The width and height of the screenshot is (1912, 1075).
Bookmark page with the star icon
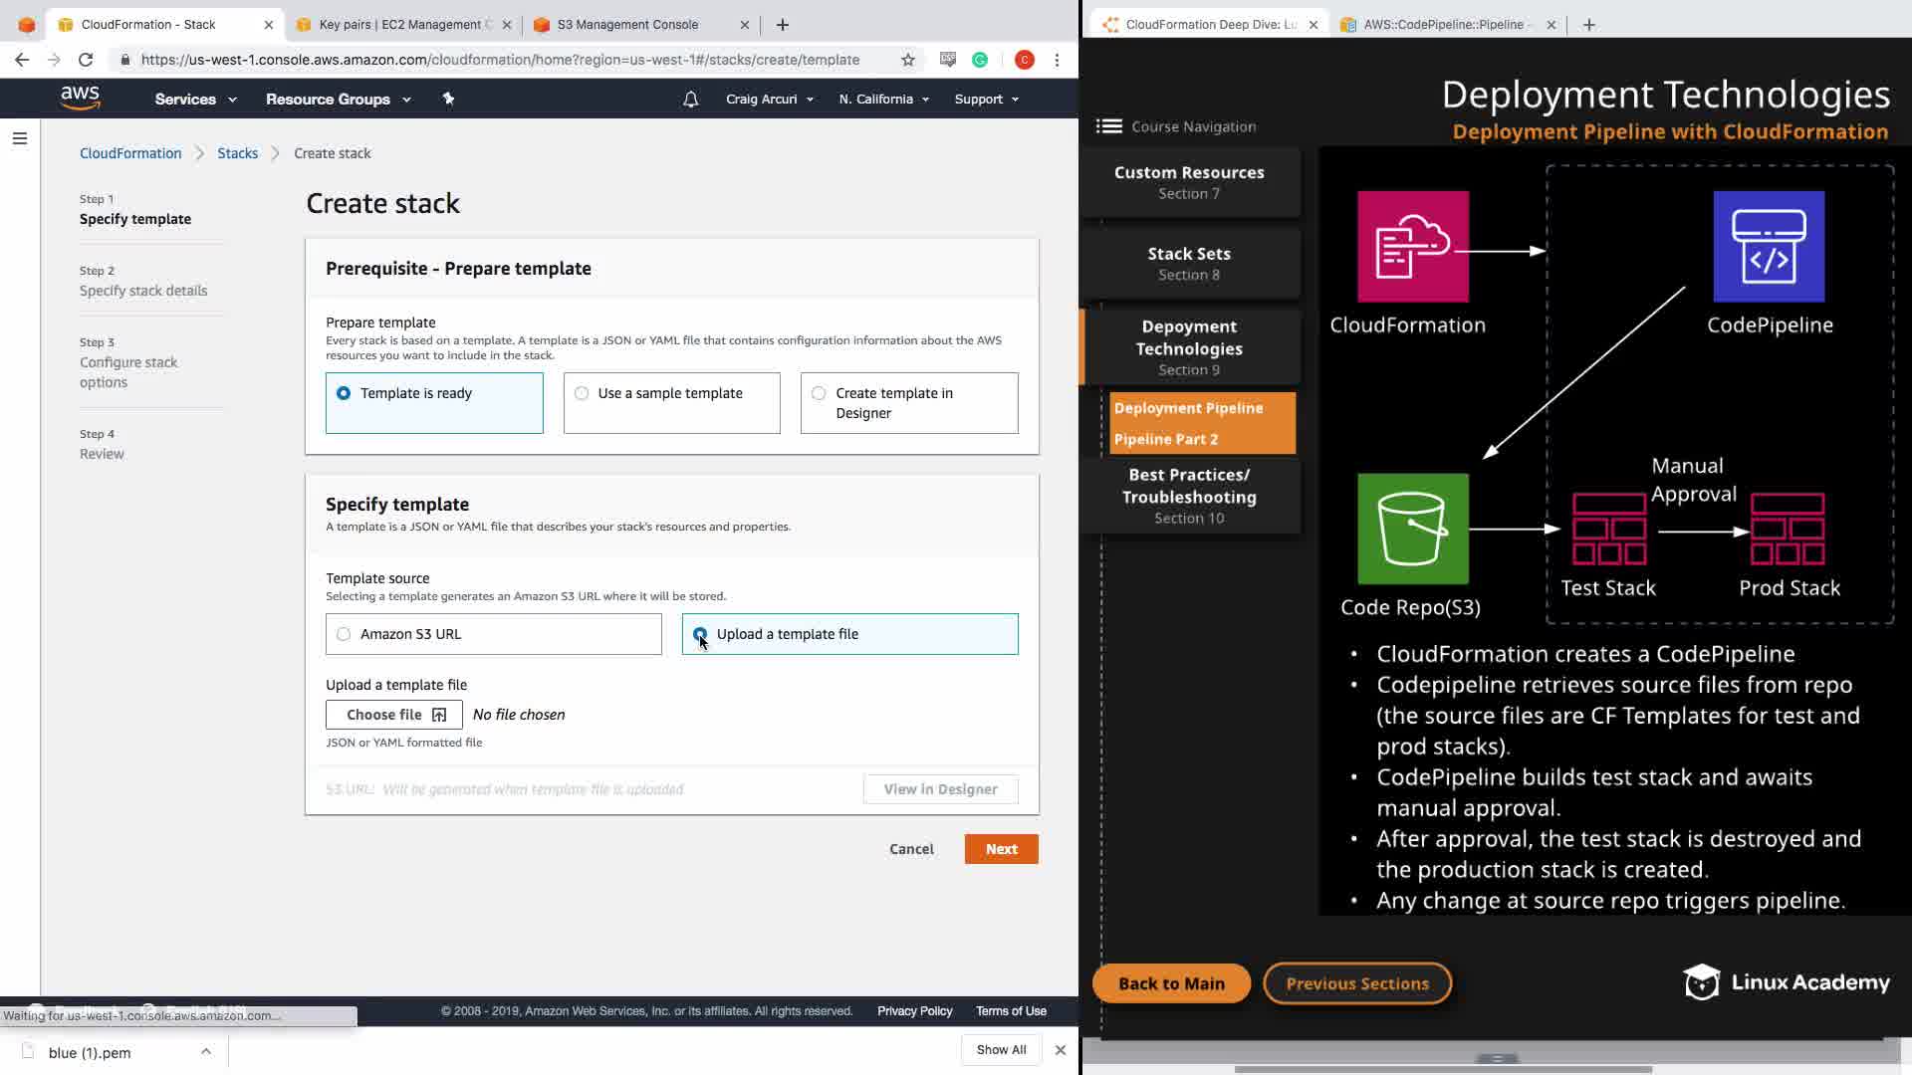(907, 60)
